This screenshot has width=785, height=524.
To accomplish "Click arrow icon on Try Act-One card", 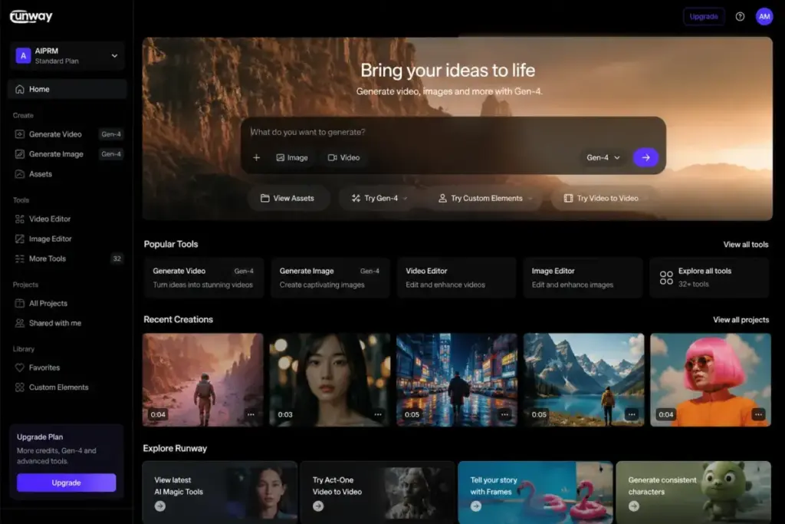I will click(x=318, y=506).
